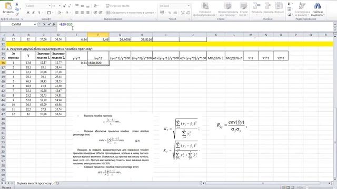Screen dimensions: 337x189
Task: Click the first sheet navigation arrow
Action: click(2, 183)
